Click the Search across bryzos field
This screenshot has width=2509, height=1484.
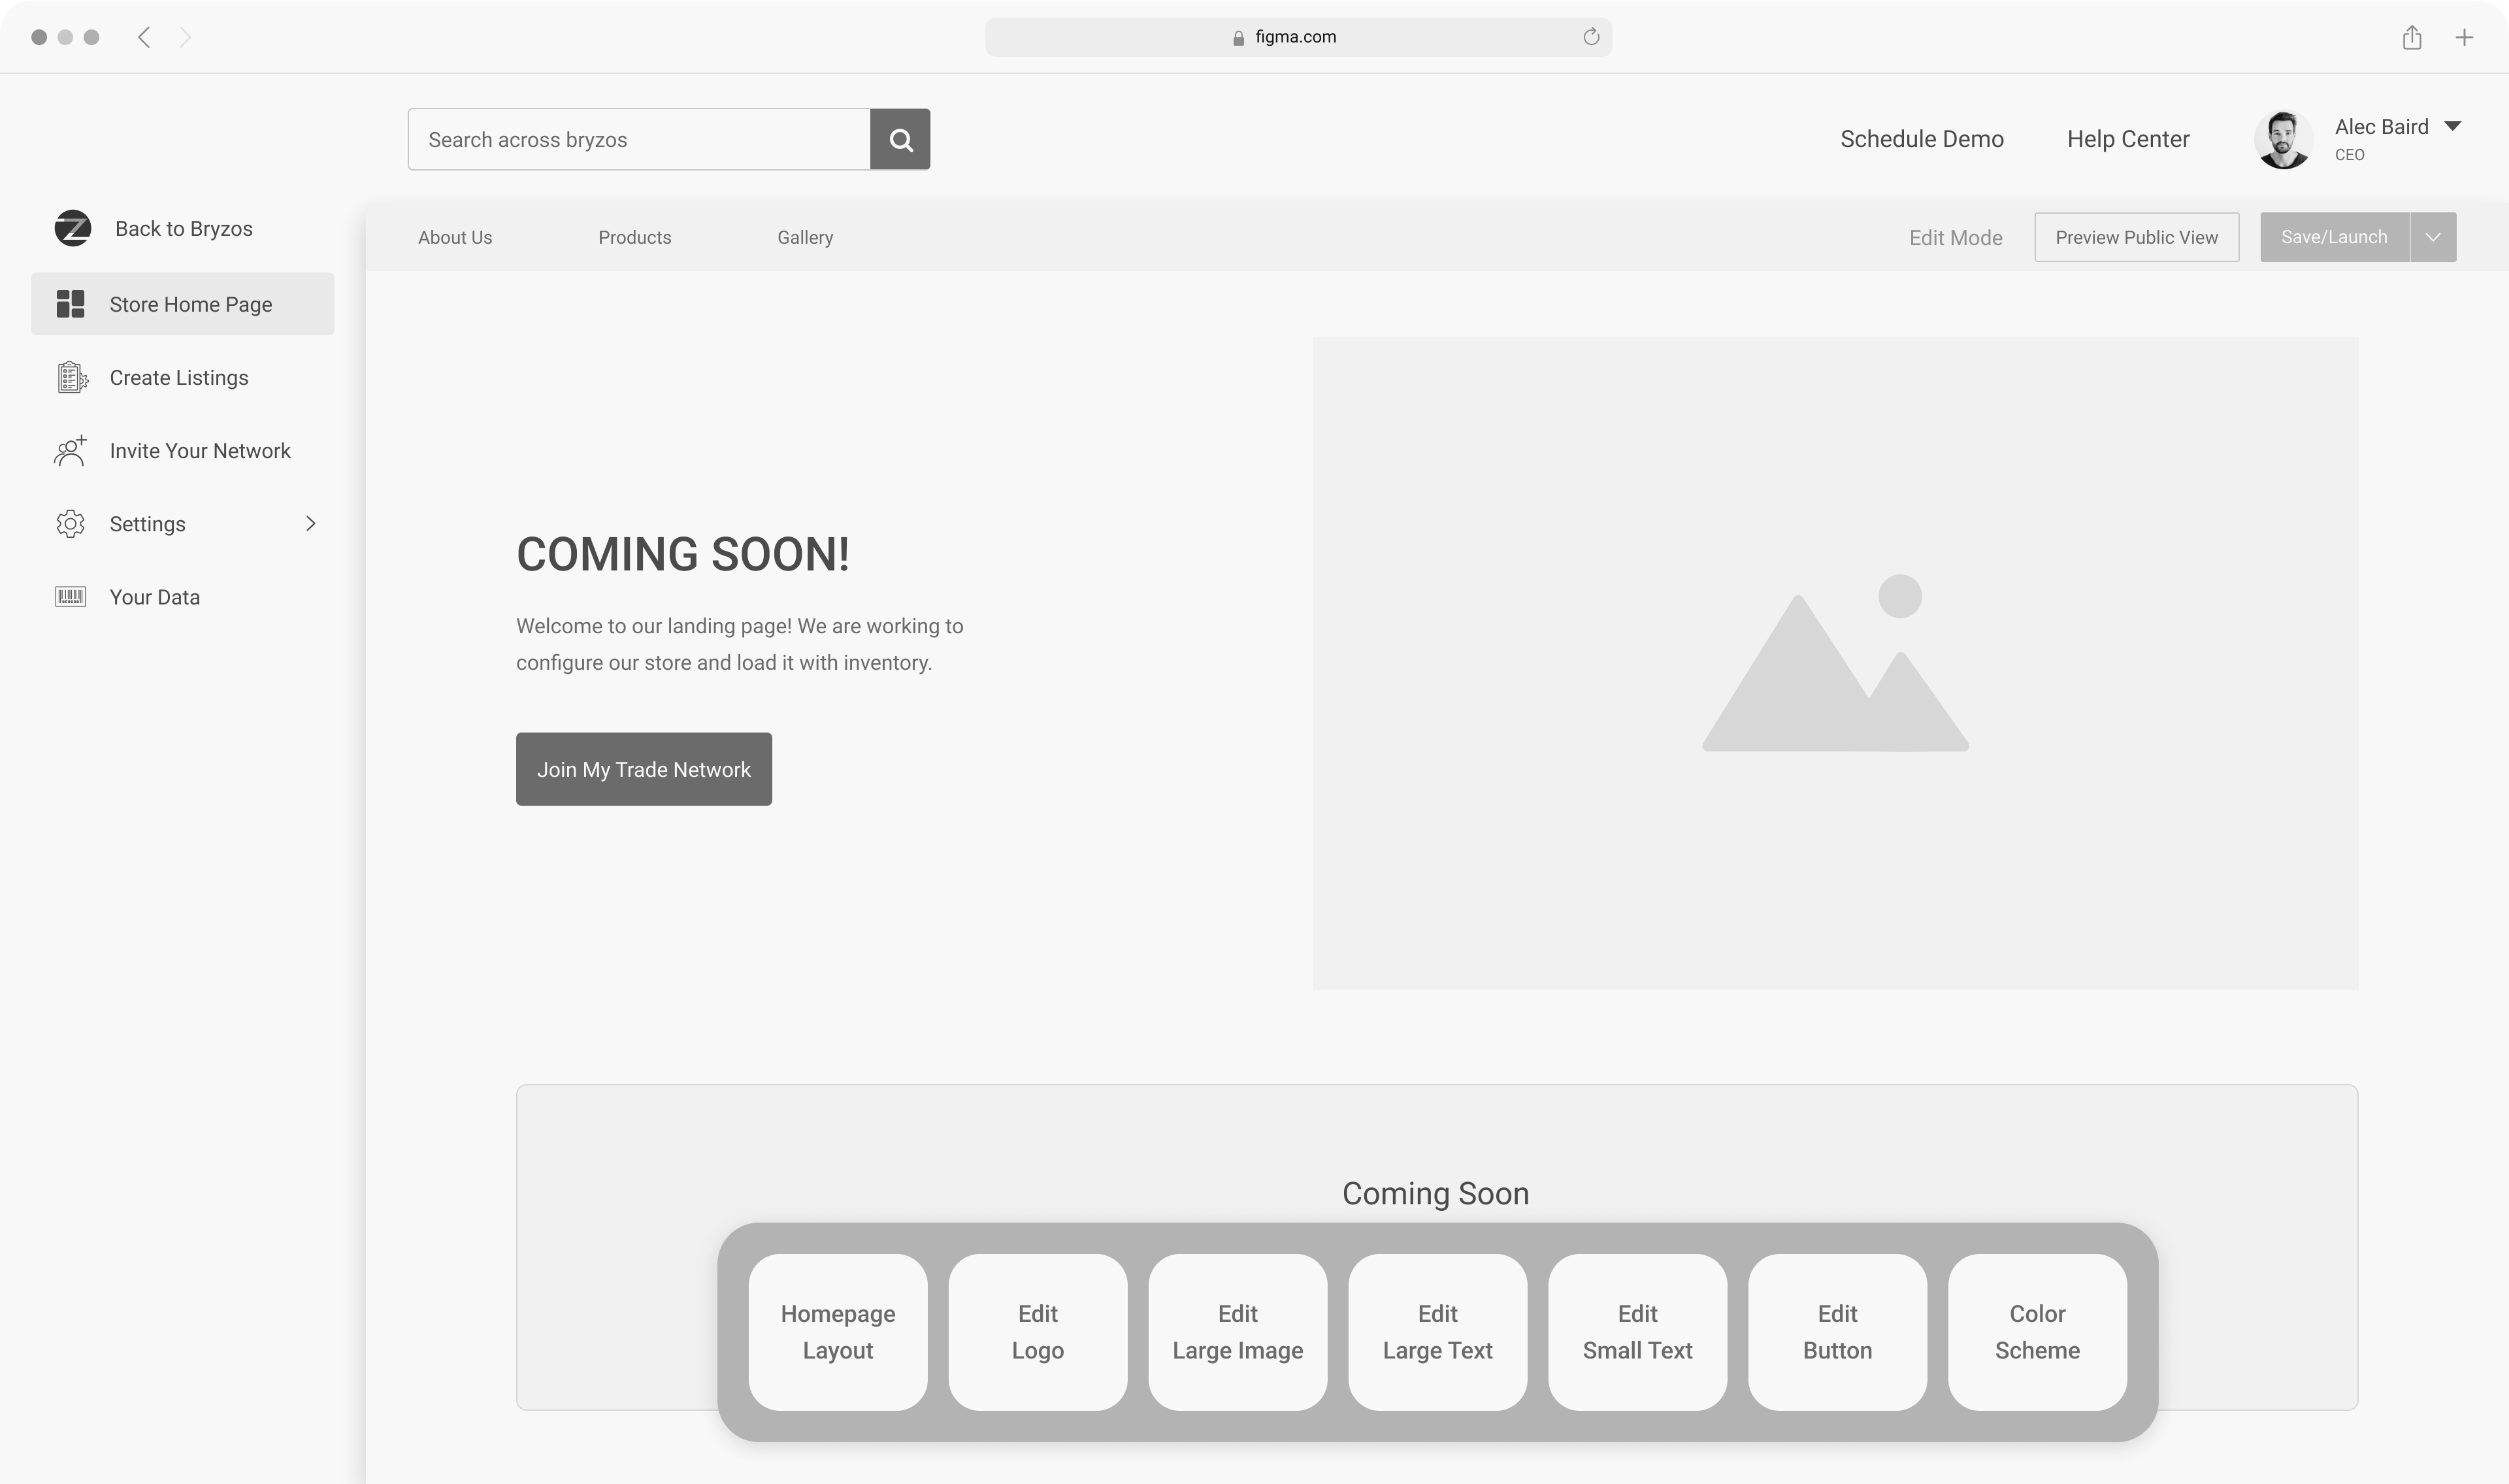pyautogui.click(x=639, y=139)
